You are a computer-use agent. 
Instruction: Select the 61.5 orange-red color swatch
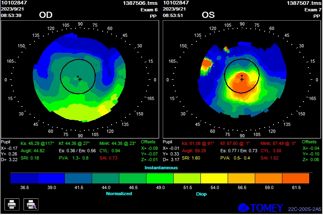pos(295,178)
